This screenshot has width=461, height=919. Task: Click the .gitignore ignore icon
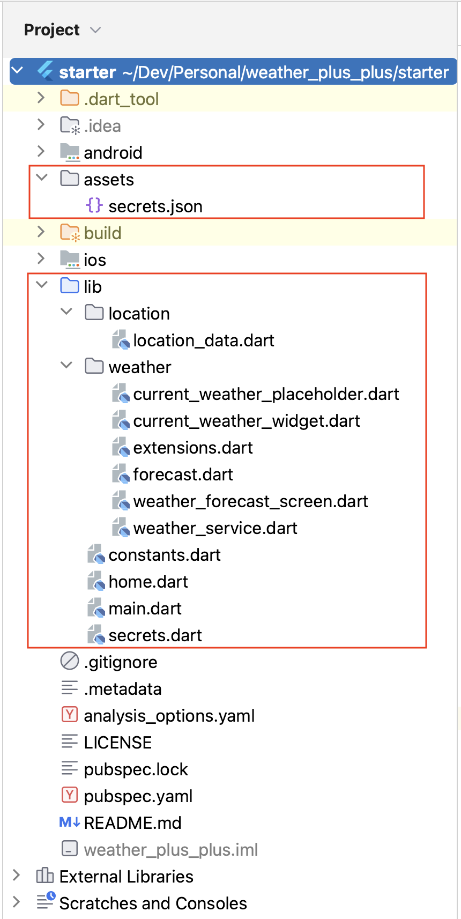click(x=70, y=661)
